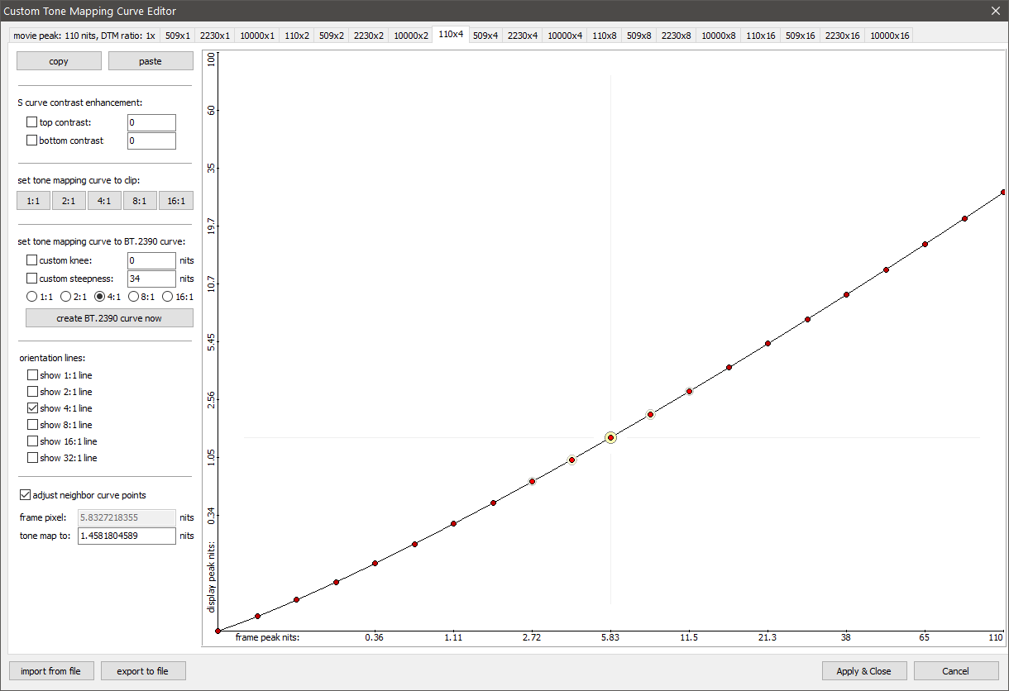The image size is (1009, 691).
Task: Select the curve point above 11.5 frame nits
Action: [689, 391]
